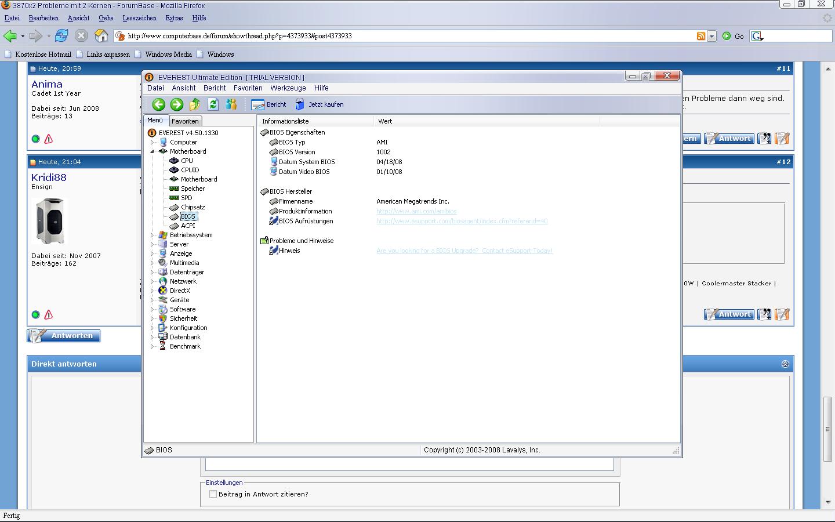Open Firefox home page button
Screen dimensions: 835x522
pyautogui.click(x=101, y=36)
